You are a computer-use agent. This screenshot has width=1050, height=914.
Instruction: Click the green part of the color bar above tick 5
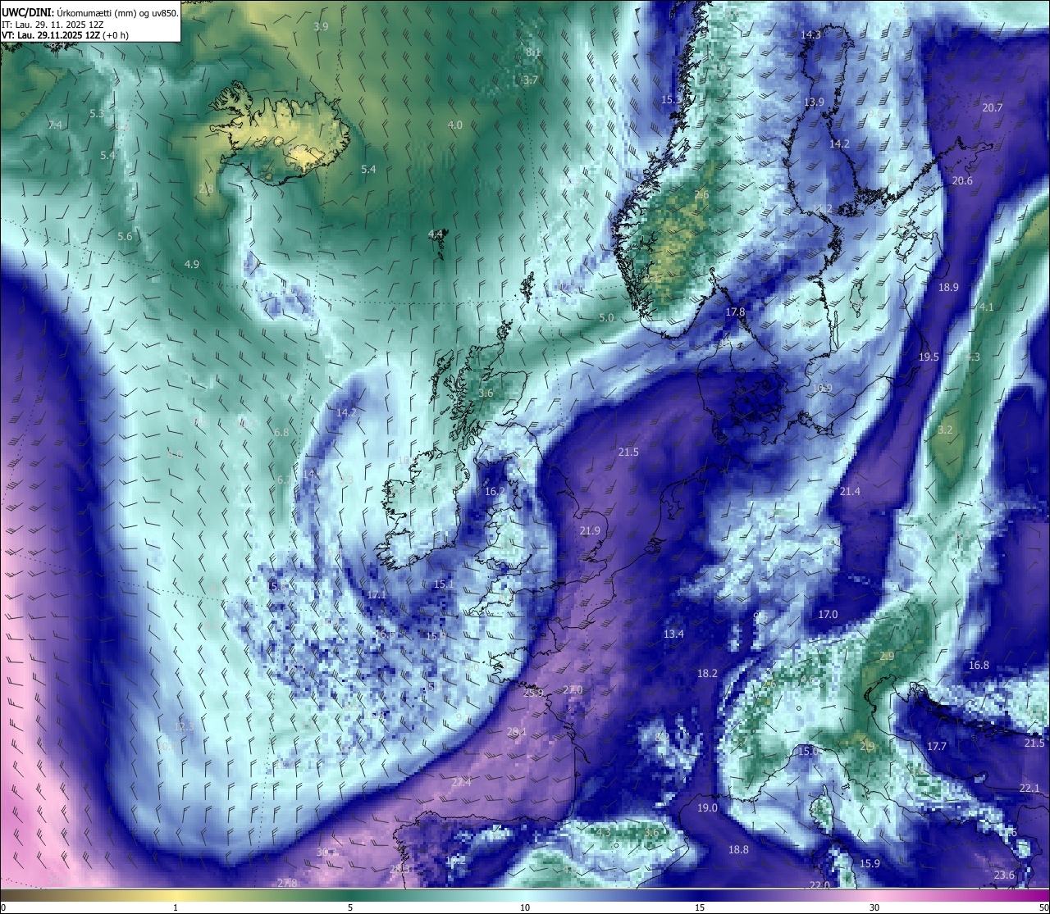pyautogui.click(x=350, y=895)
